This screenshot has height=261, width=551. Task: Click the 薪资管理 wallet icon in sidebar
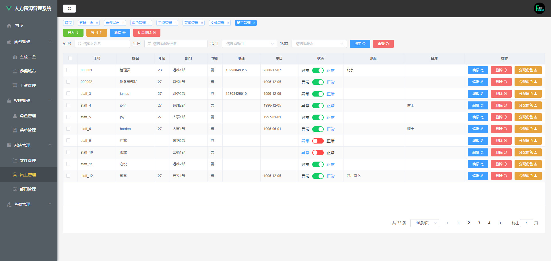[9, 42]
